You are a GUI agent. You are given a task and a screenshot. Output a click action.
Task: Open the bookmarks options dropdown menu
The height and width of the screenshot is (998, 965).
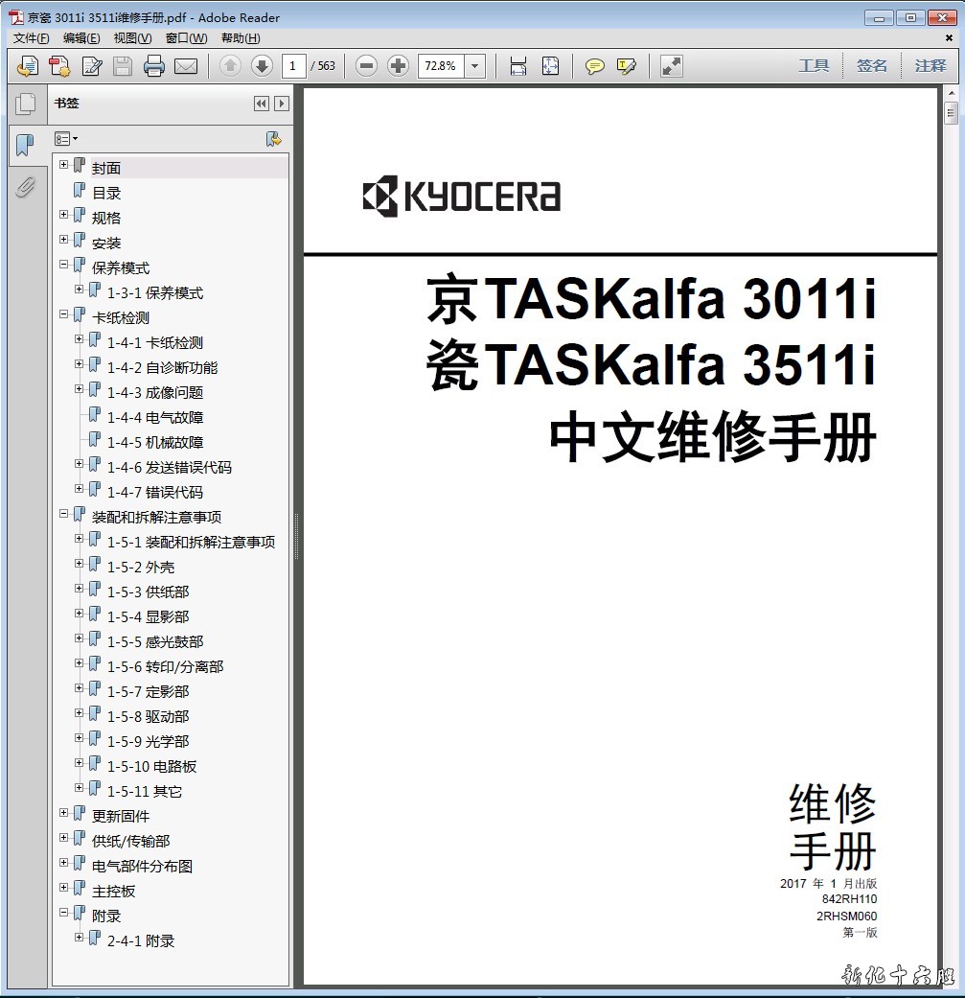pos(66,139)
